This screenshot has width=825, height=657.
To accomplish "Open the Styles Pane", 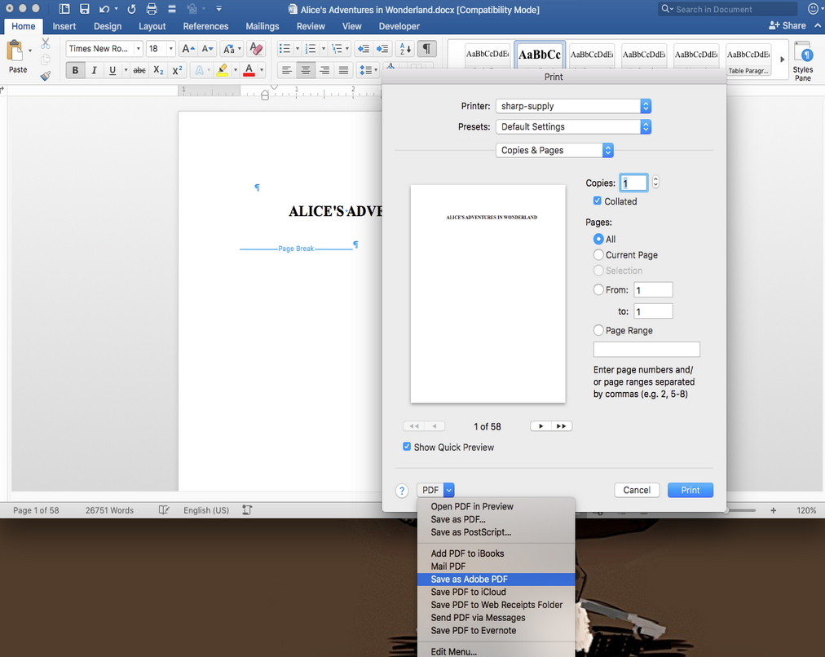I will [x=802, y=61].
